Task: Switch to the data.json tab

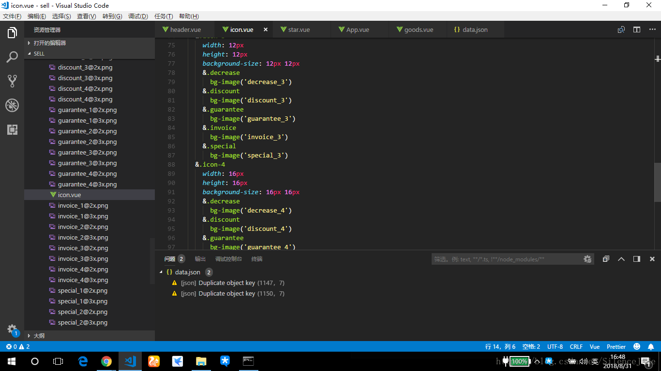Action: click(x=475, y=29)
